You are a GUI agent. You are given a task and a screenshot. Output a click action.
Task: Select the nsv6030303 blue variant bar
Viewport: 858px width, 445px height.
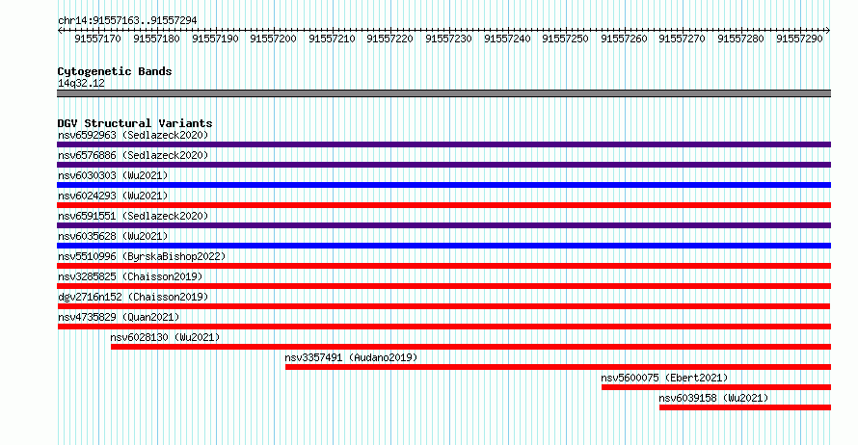[x=443, y=185]
